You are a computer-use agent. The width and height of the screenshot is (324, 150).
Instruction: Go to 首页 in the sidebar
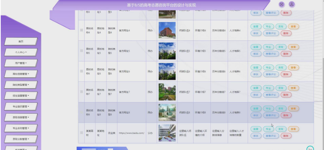pos(21,41)
